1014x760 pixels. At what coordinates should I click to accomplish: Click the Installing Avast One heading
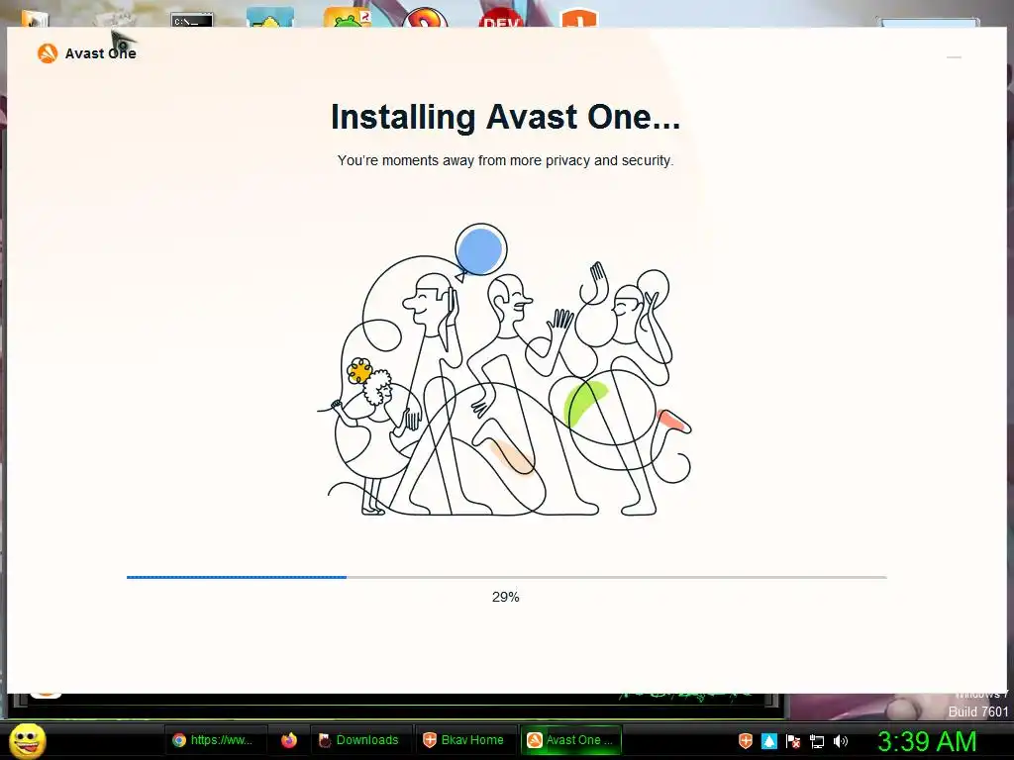pyautogui.click(x=506, y=117)
